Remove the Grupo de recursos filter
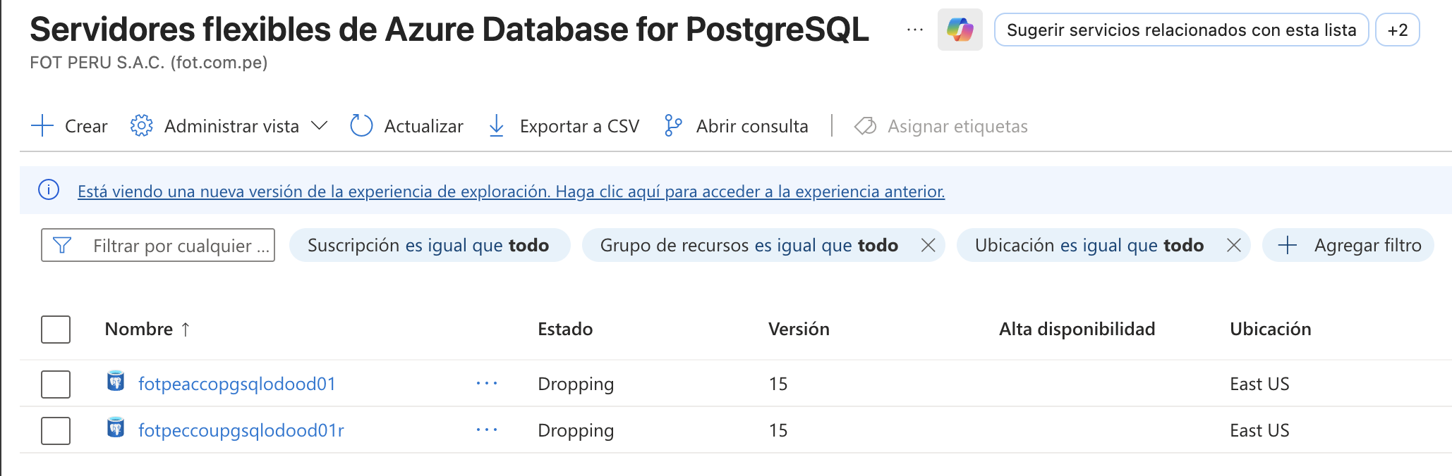This screenshot has height=476, width=1452. (928, 245)
